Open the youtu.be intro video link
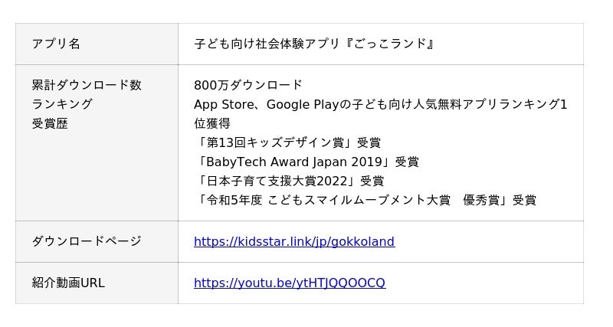613x327 pixels. (x=290, y=283)
